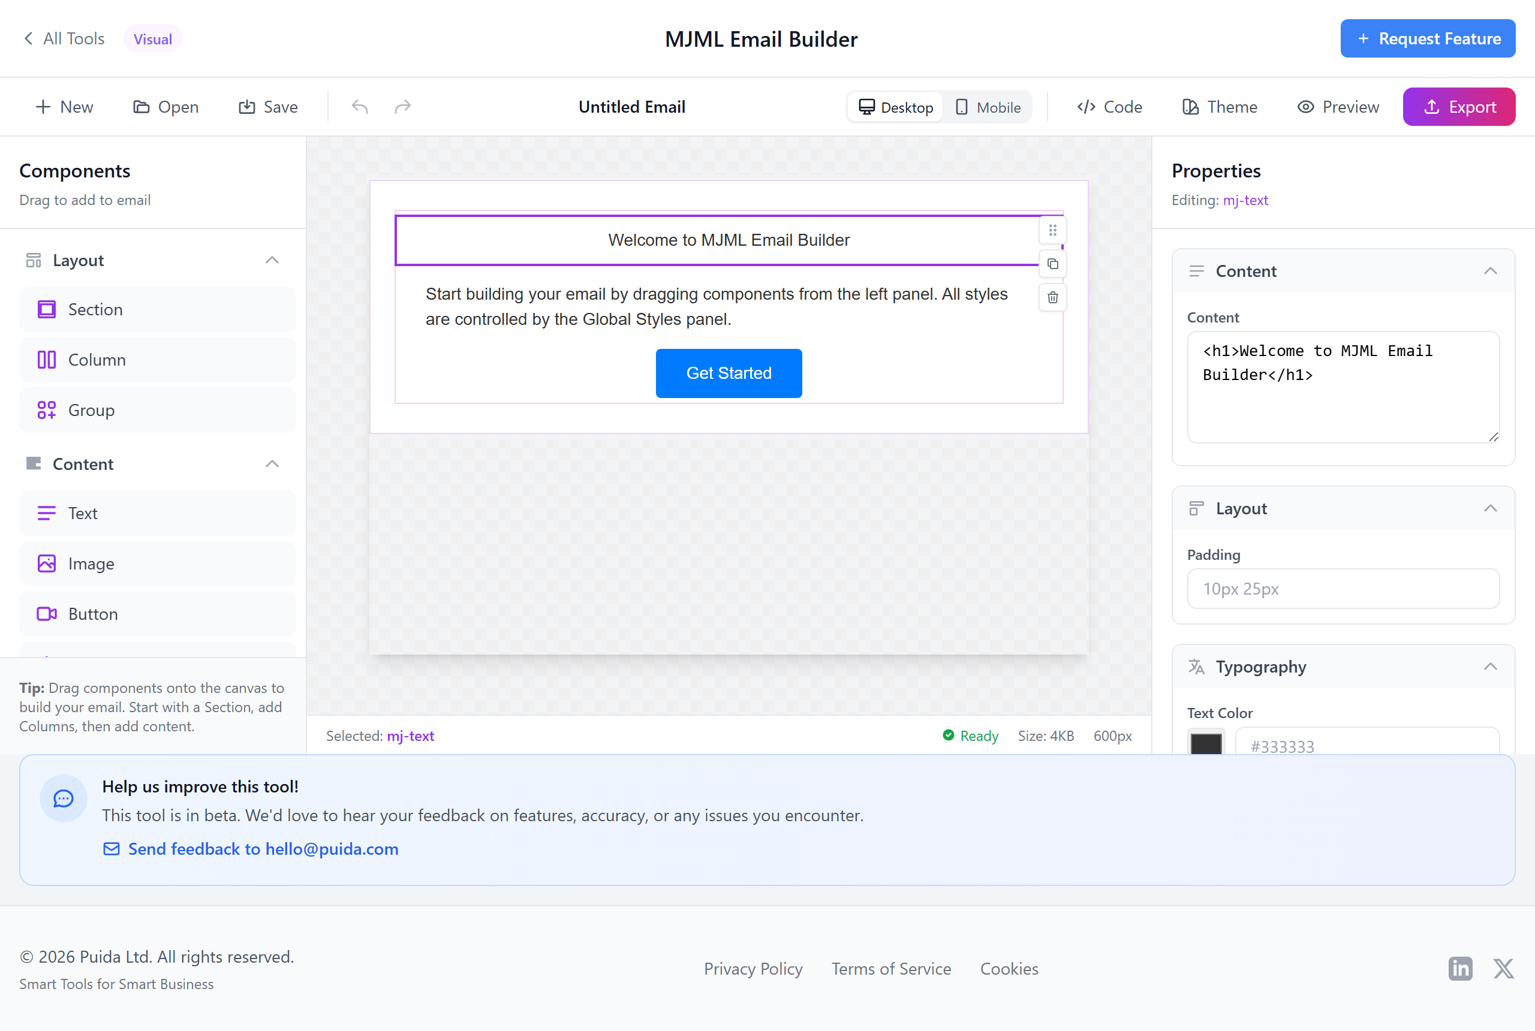Click the Export button

pyautogui.click(x=1459, y=107)
